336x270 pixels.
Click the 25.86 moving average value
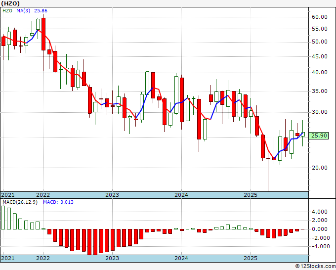41,11
